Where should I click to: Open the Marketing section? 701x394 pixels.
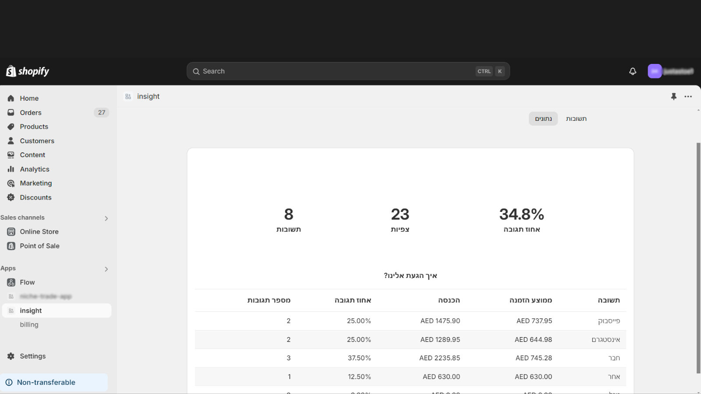36,183
